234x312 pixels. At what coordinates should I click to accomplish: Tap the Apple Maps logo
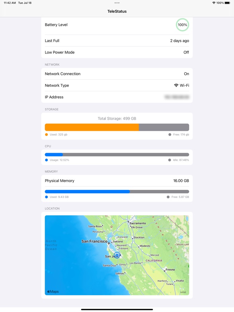click(53, 291)
